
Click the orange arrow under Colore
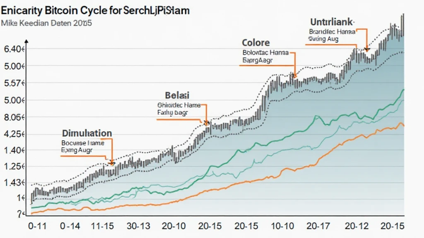coord(294,74)
